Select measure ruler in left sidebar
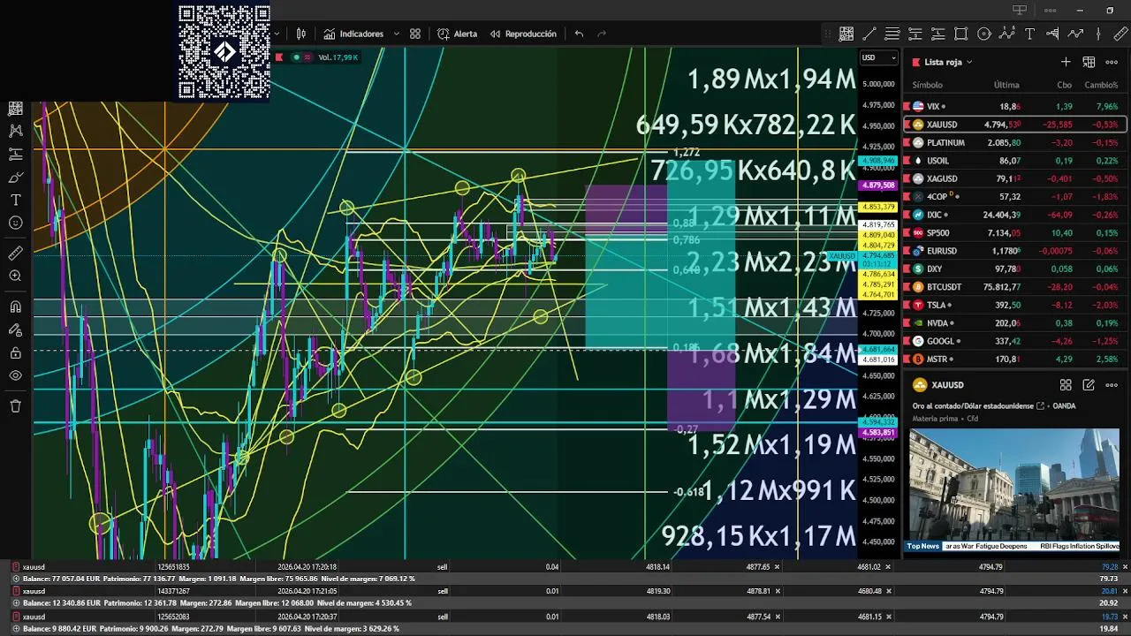The width and height of the screenshot is (1131, 636). [x=15, y=254]
